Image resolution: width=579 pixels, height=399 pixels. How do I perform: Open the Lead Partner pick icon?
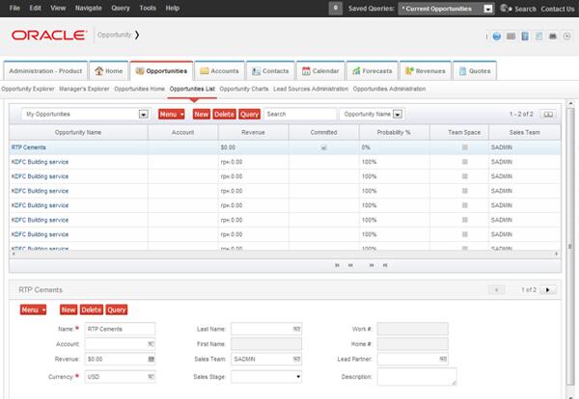point(443,359)
